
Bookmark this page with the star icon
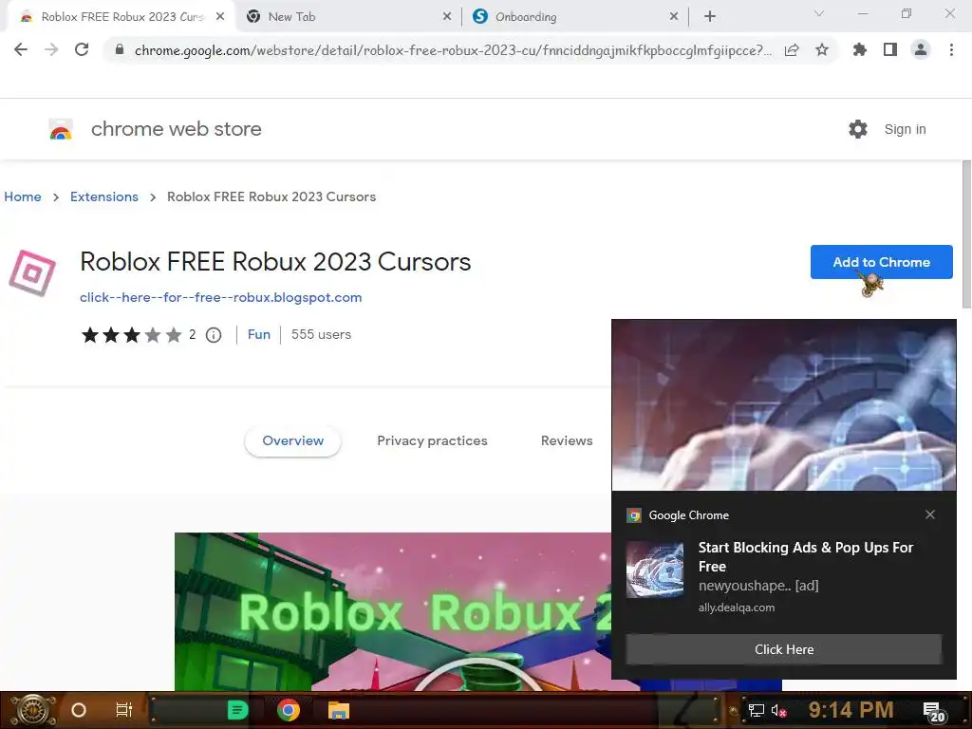(x=822, y=50)
